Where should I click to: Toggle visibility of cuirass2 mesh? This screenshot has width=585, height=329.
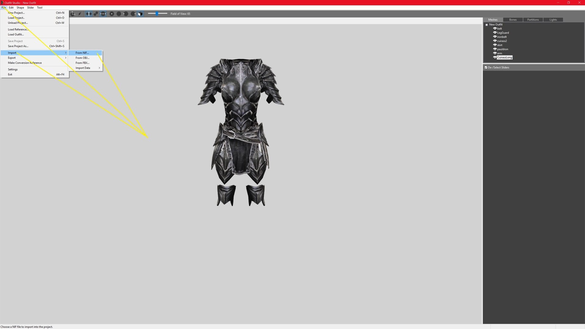pos(495,41)
